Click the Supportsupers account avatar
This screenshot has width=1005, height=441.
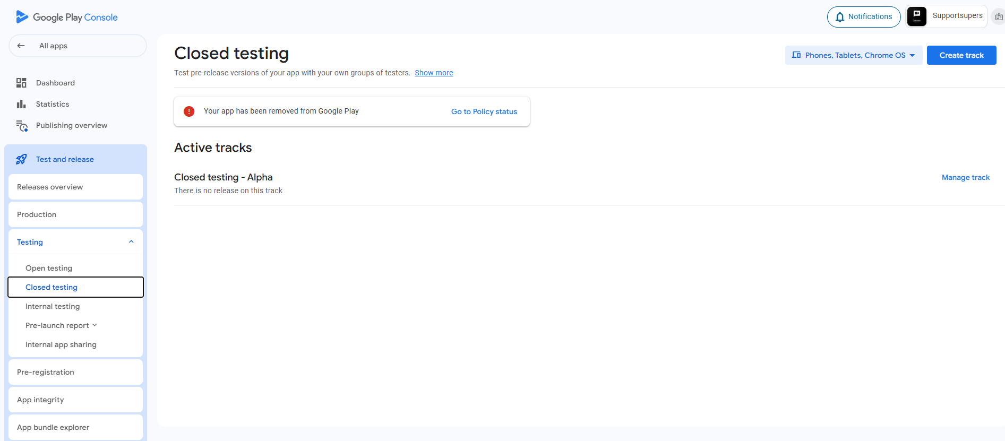pyautogui.click(x=917, y=16)
